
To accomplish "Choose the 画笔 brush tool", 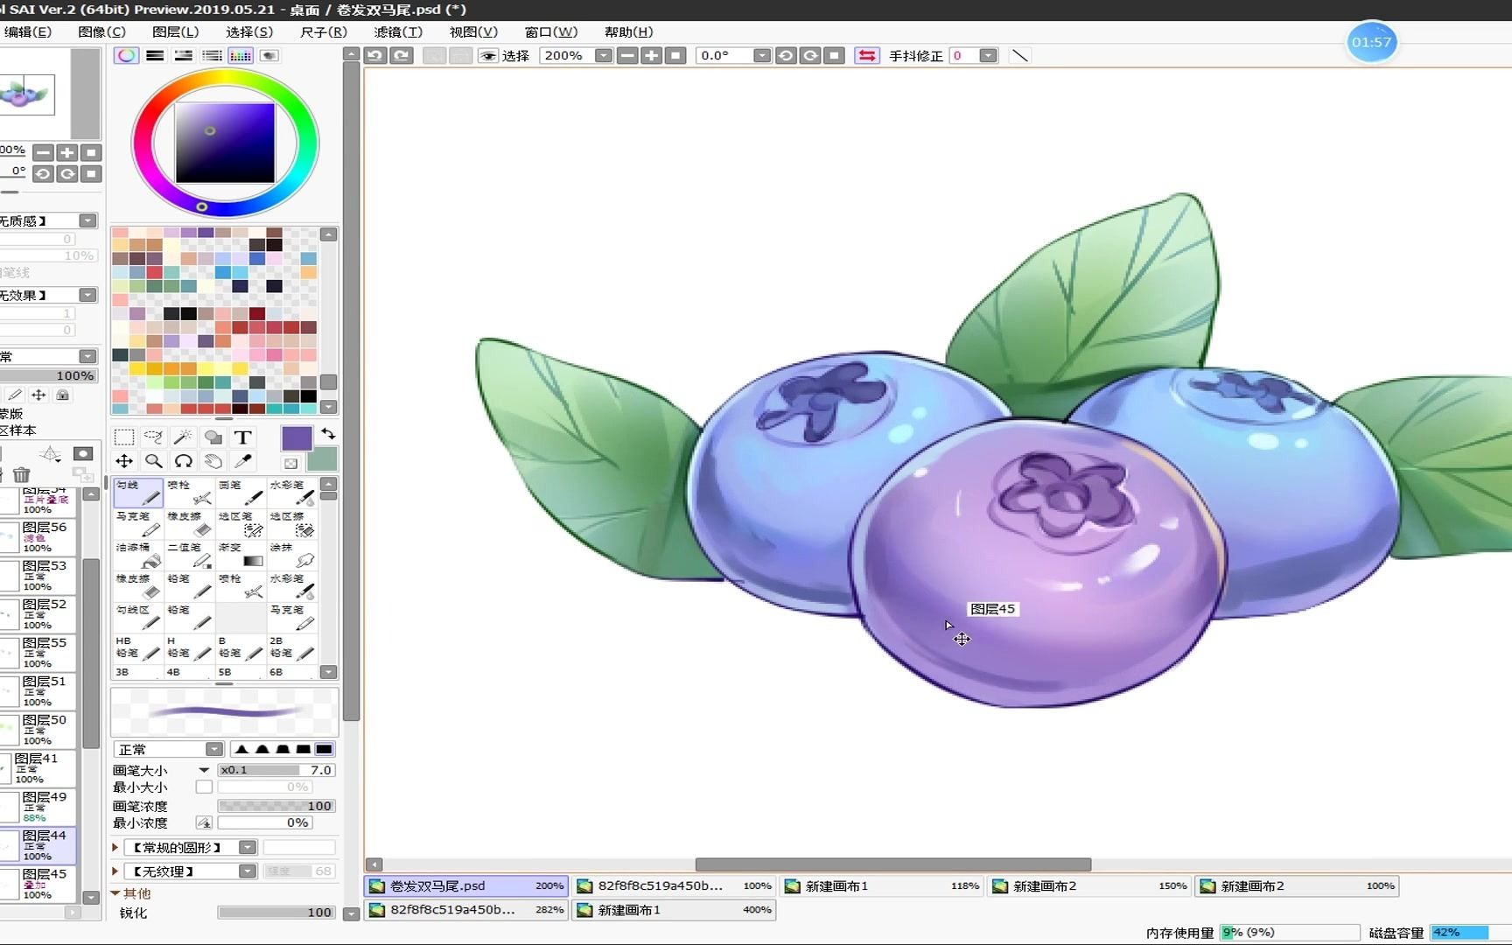I will (x=241, y=493).
